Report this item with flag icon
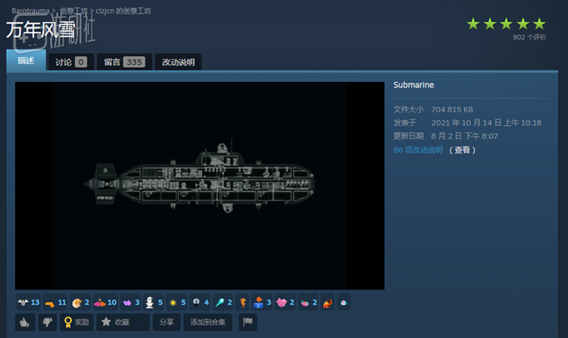The image size is (568, 338). [x=248, y=322]
